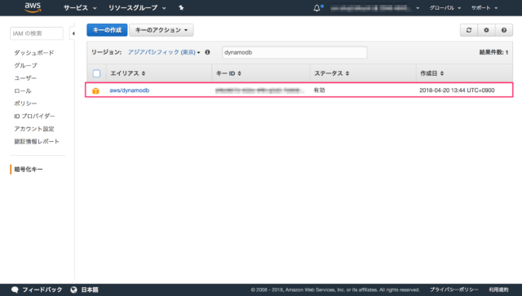The image size is (522, 296).
Task: Click the region info icon
Action: click(x=207, y=52)
